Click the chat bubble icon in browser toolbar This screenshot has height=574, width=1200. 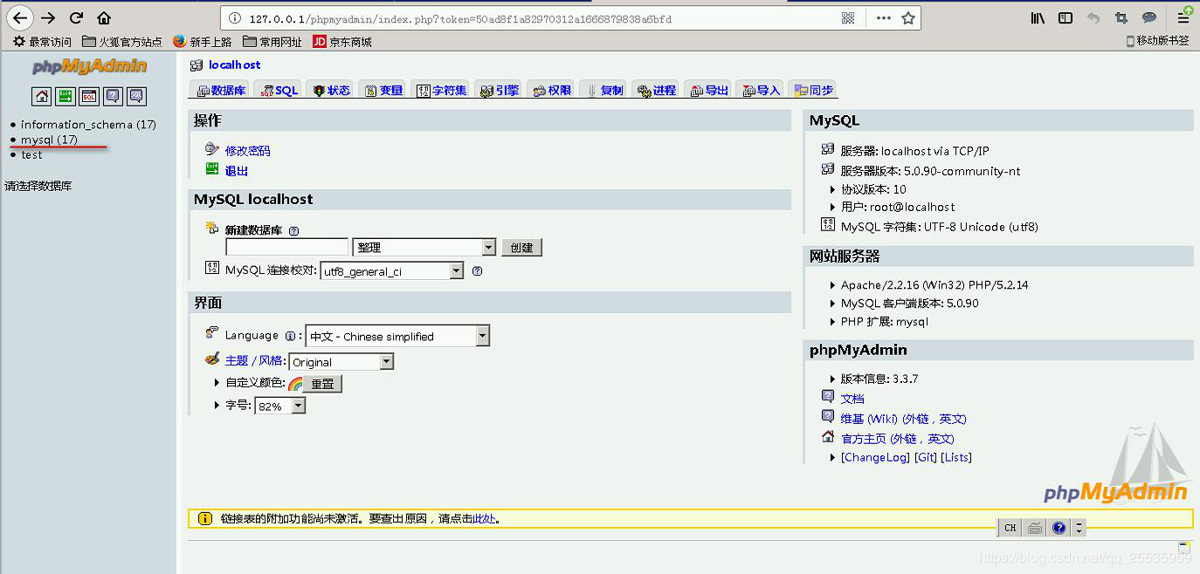click(1149, 17)
